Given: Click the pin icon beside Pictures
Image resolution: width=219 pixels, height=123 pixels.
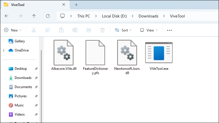Looking at the screenshot, I should [x=36, y=96].
